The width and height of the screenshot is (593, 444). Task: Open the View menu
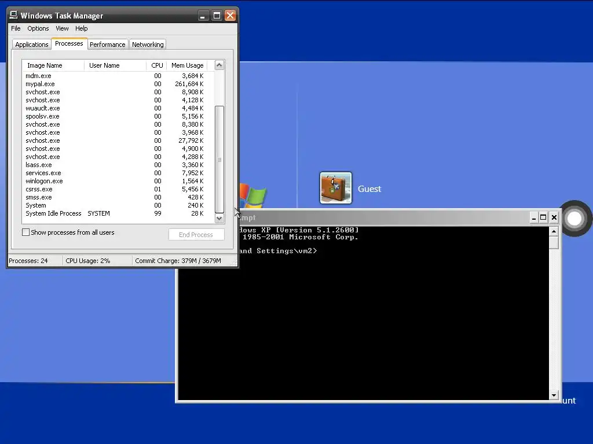tap(62, 28)
